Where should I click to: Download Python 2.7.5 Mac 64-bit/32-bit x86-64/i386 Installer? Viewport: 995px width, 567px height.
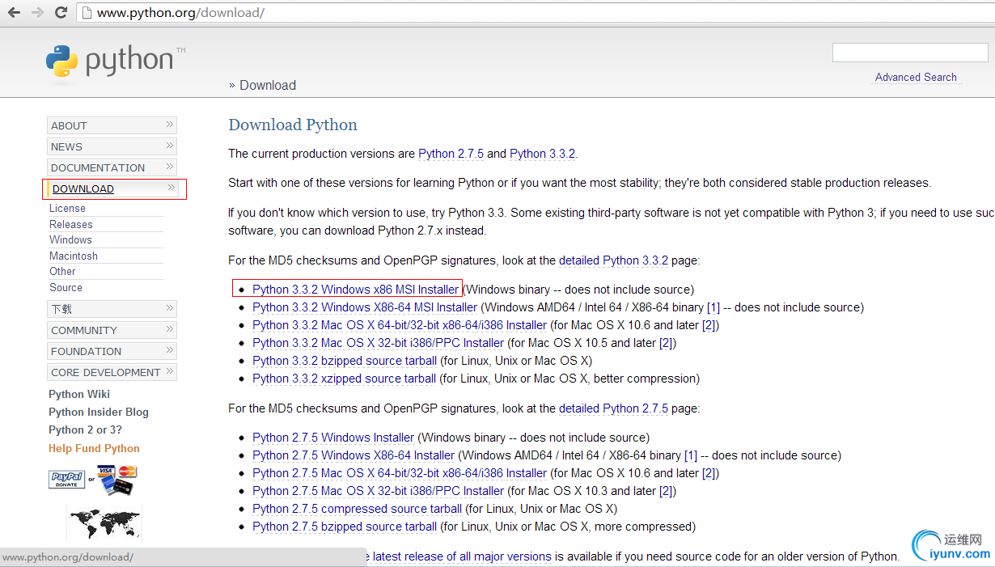(x=400, y=473)
